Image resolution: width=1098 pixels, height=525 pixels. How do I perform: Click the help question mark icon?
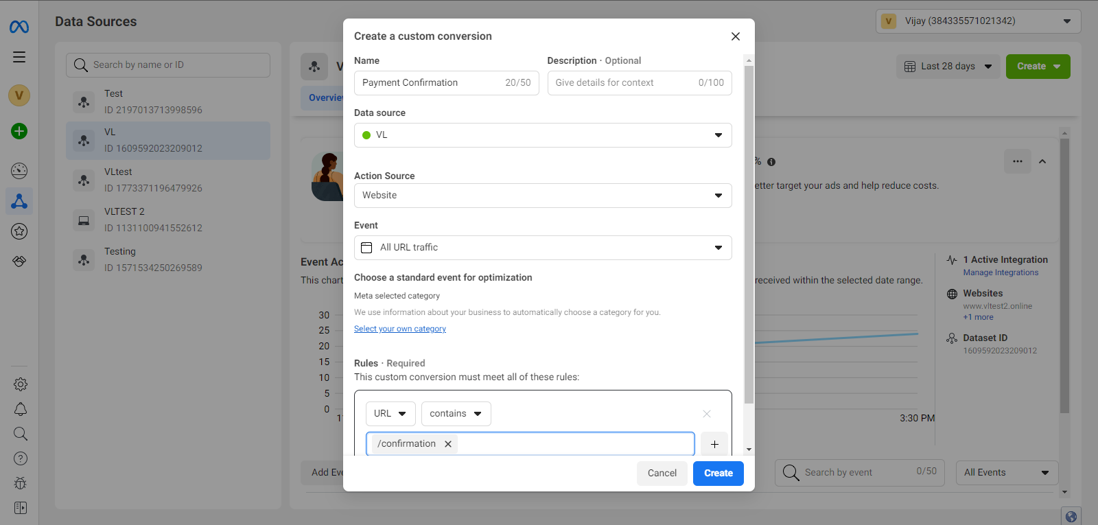(21, 458)
